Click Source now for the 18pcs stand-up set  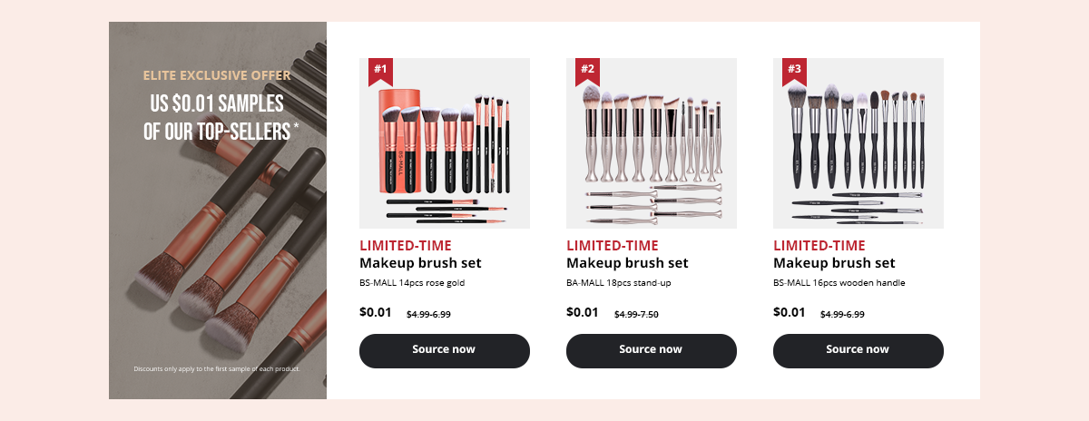pos(652,351)
